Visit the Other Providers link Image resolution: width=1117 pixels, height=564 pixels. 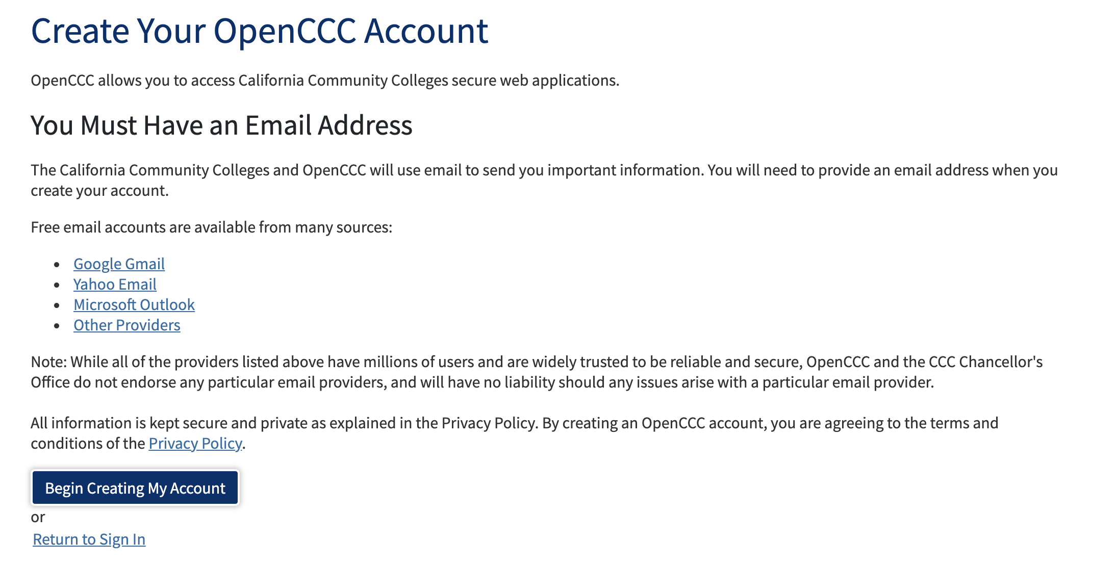[x=127, y=325]
